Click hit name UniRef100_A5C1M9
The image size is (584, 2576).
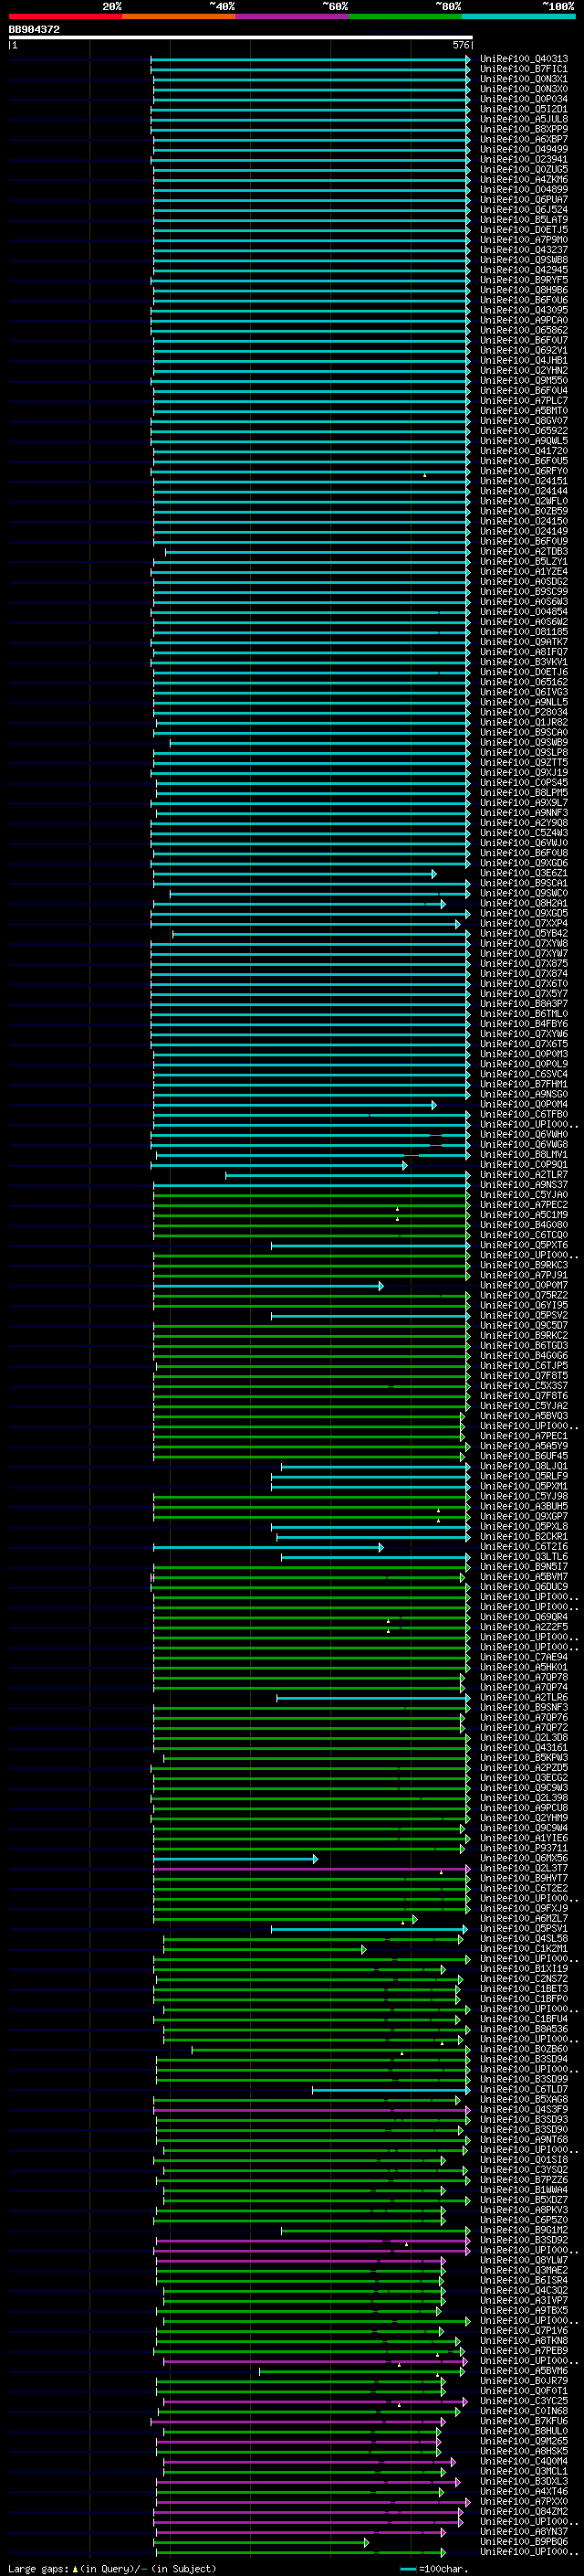523,1214
